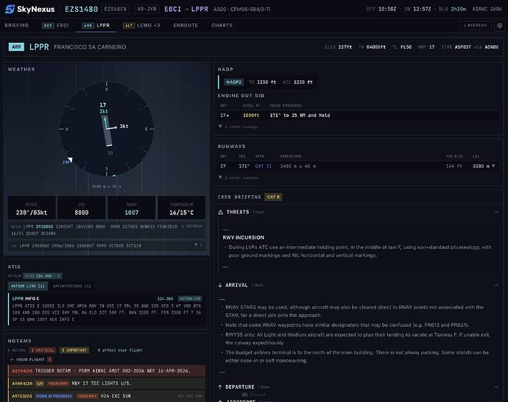Click the LDA 3180 m value
This screenshot has height=402, width=508.
coord(481,166)
